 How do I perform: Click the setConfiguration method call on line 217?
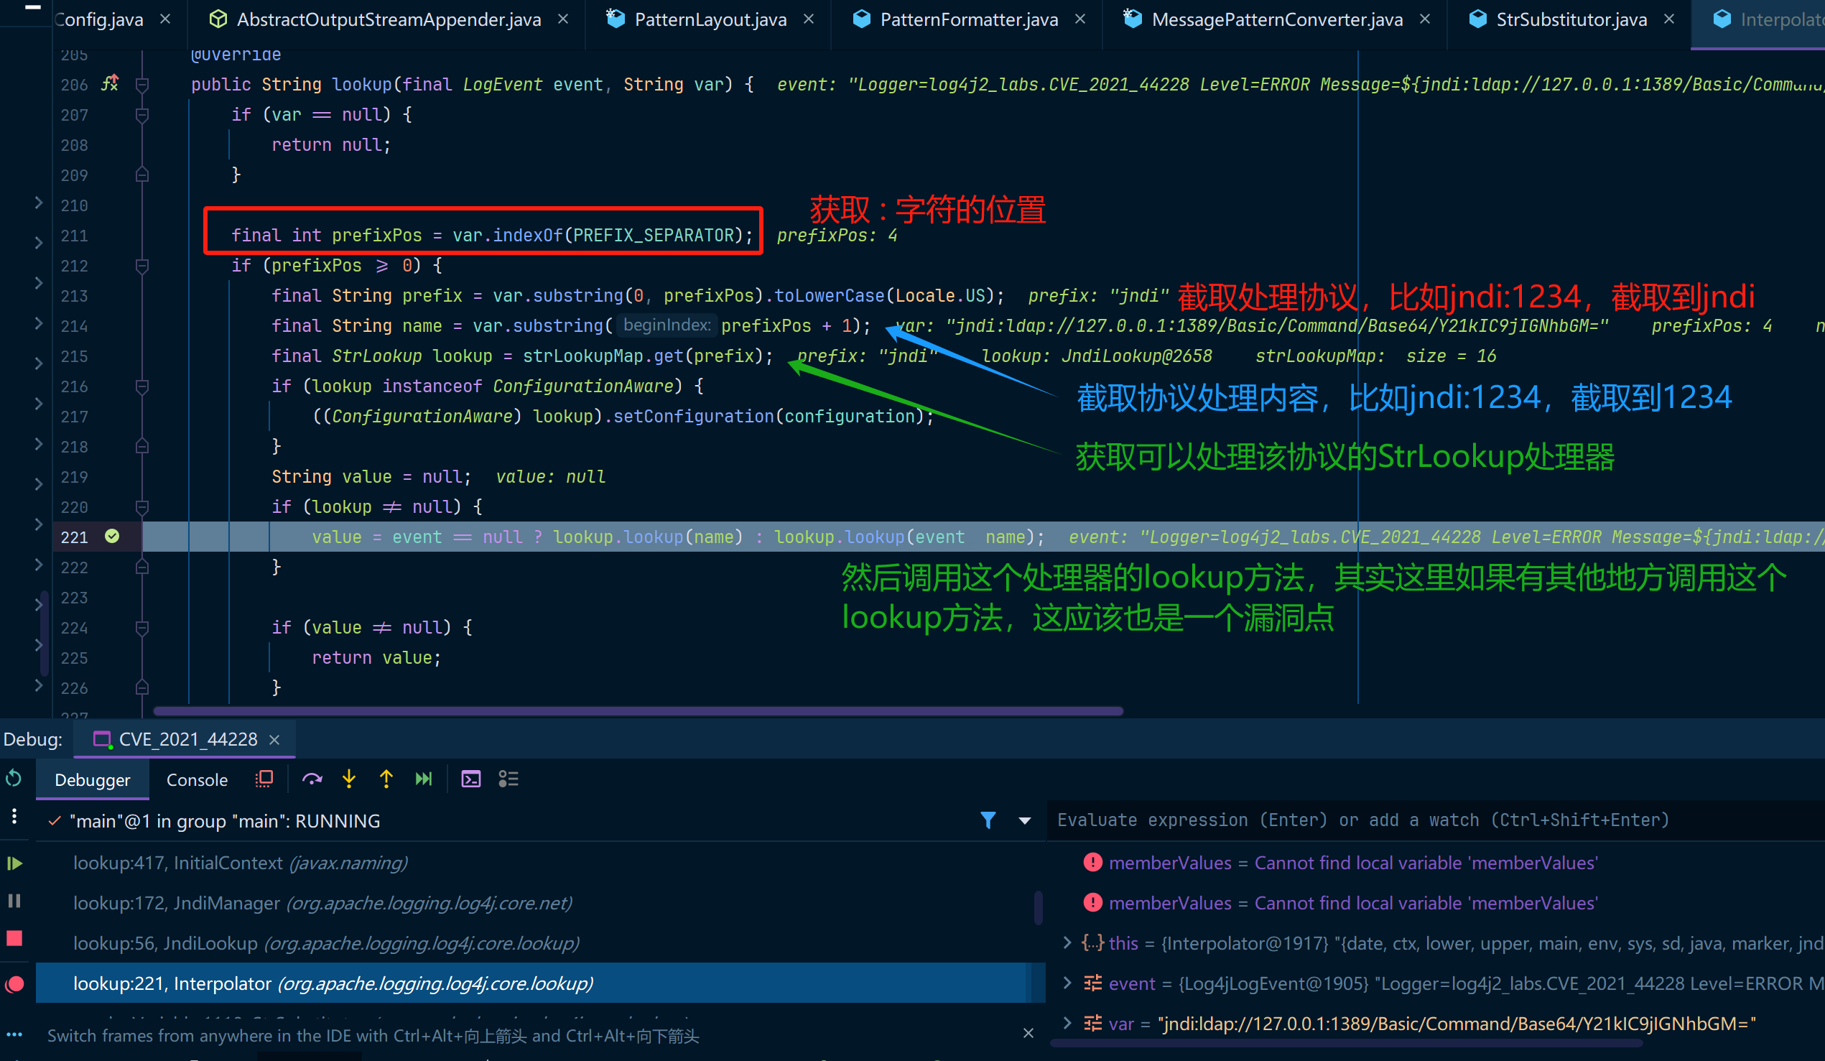693,417
